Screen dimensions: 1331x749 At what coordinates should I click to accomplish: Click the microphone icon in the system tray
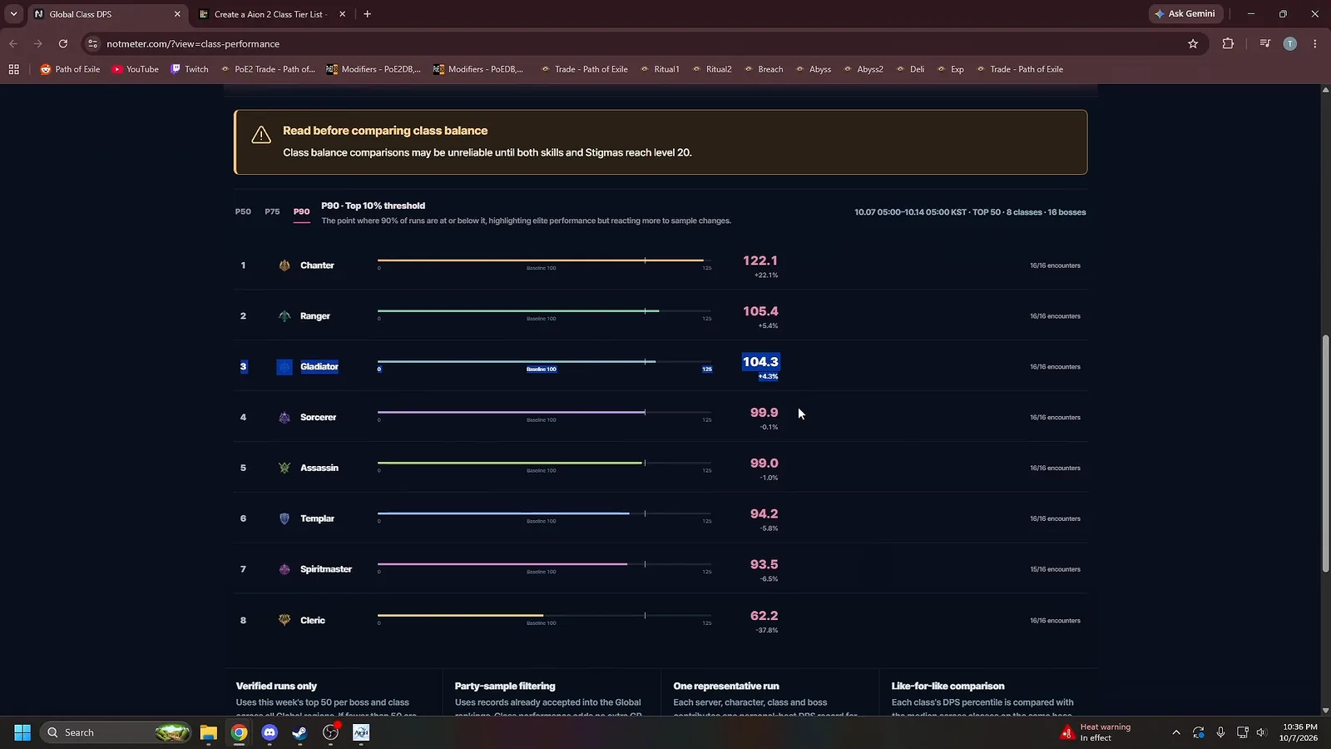tap(1220, 732)
